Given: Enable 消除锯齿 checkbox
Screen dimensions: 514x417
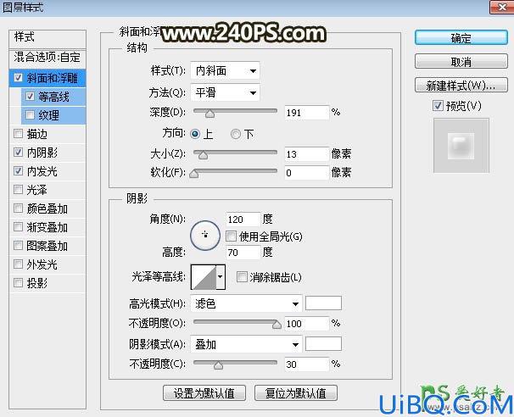Looking at the screenshot, I should click(242, 277).
